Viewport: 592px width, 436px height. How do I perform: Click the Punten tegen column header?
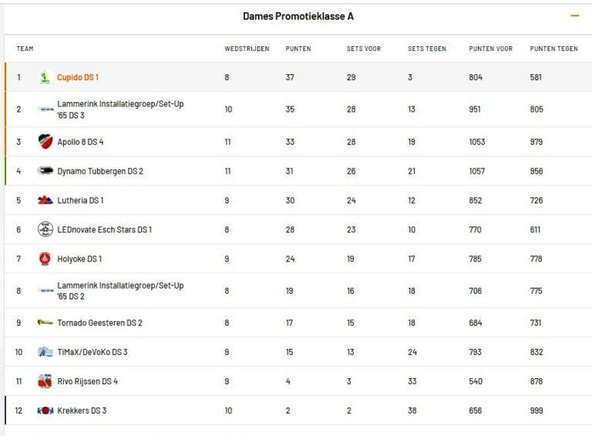coord(553,49)
